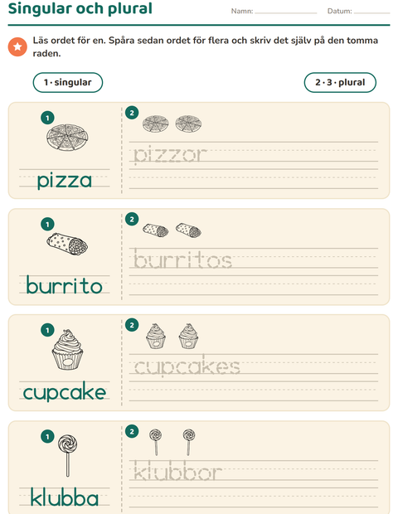Click the single burrito illustration
This screenshot has width=398, height=514.
coord(67,244)
